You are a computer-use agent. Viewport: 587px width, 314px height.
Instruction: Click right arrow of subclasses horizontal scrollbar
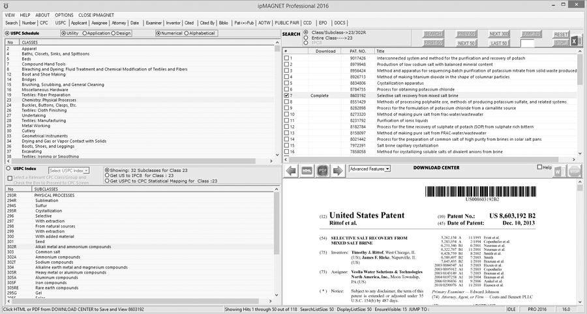coord(271,301)
